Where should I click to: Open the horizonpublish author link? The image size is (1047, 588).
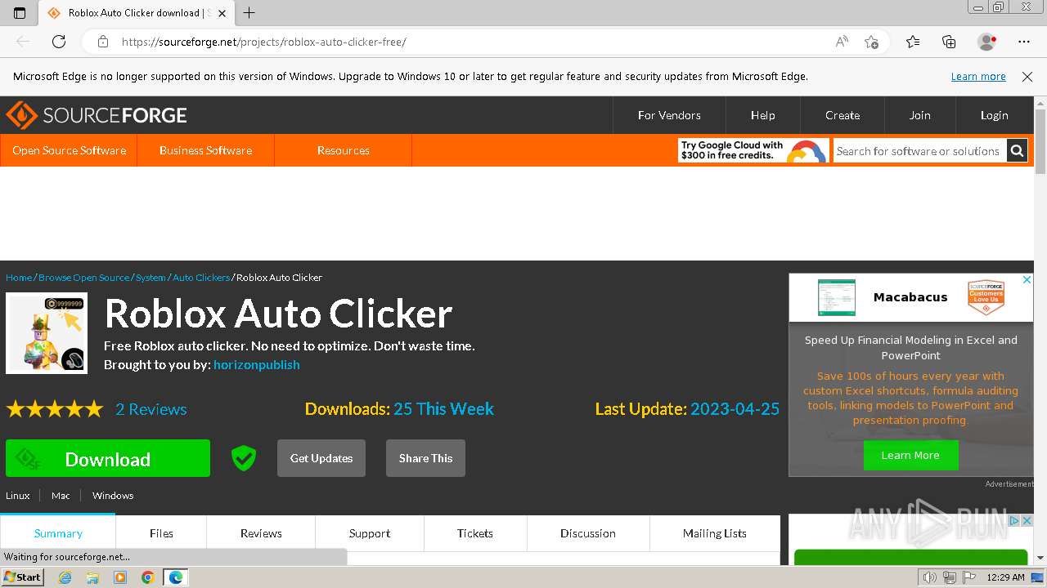tap(257, 365)
